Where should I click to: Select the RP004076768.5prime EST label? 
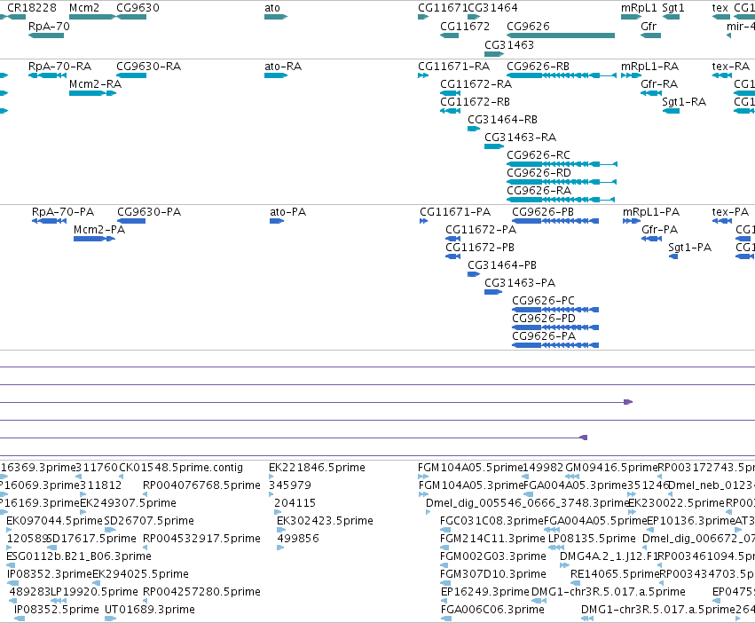pyautogui.click(x=201, y=485)
